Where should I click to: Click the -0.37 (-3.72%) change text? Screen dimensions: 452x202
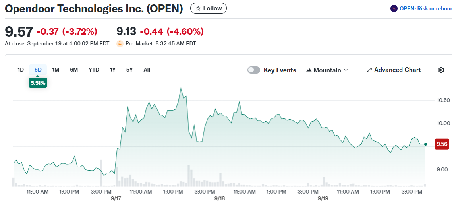[x=67, y=31]
